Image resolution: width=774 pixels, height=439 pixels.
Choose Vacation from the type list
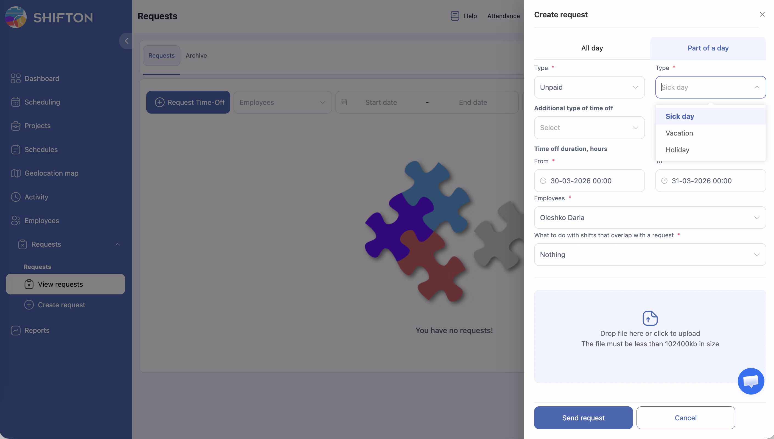point(679,133)
